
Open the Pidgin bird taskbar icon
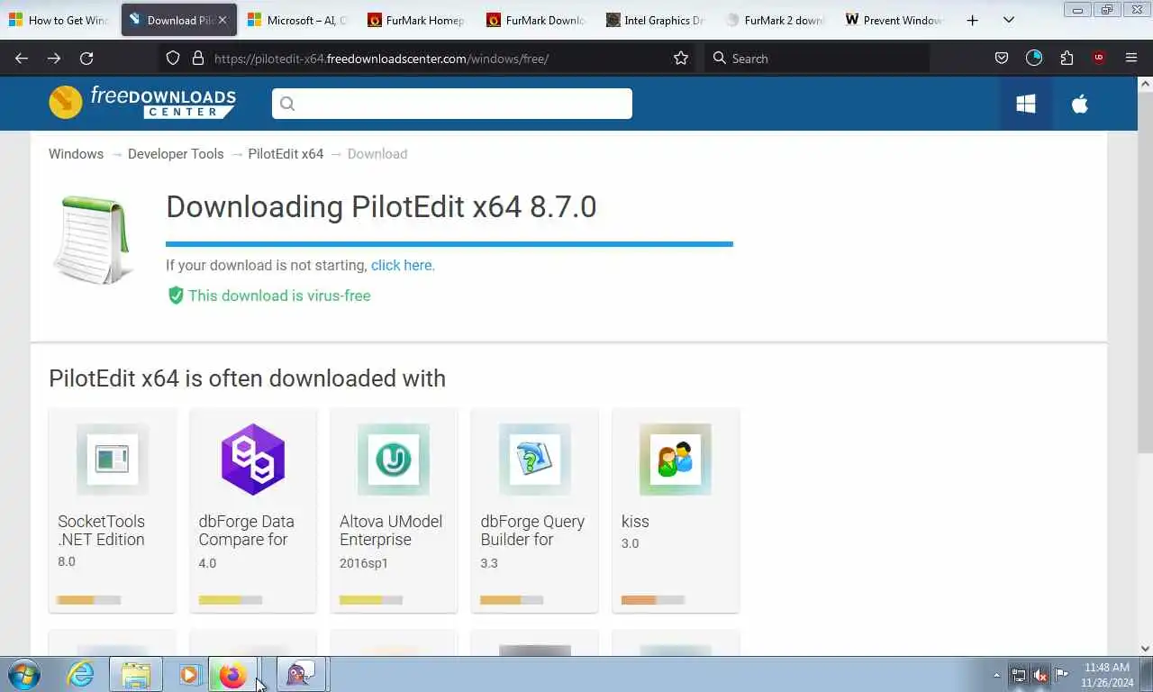coord(300,674)
